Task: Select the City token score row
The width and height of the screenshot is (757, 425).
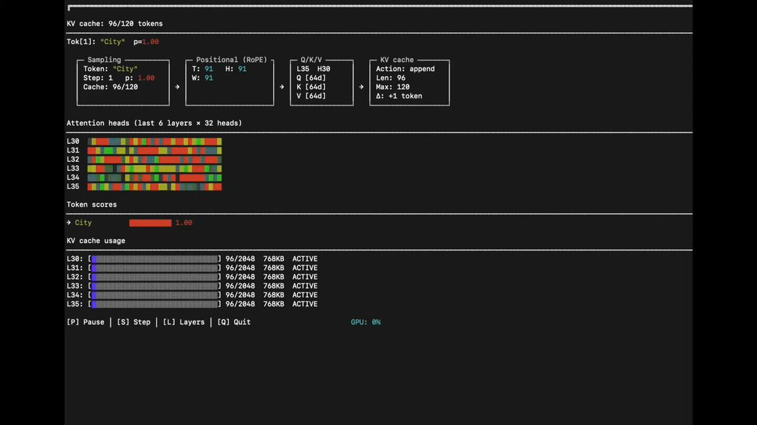Action: [x=129, y=223]
